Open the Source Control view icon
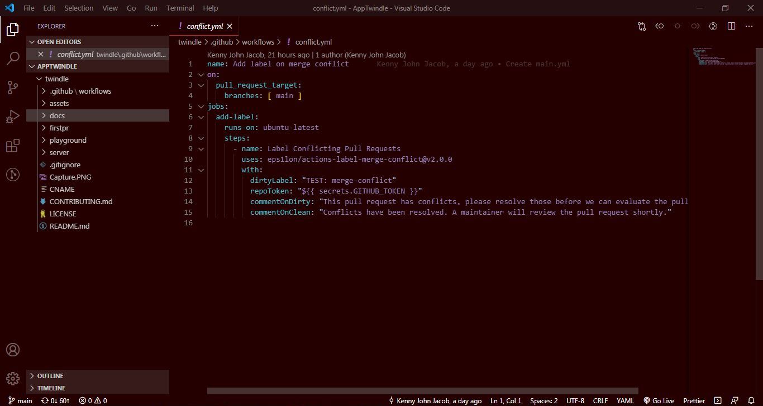 coord(13,87)
